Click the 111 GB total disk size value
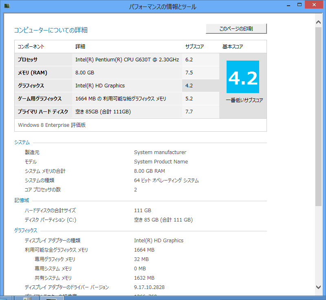Screen dimensions: 326x300 [143, 211]
